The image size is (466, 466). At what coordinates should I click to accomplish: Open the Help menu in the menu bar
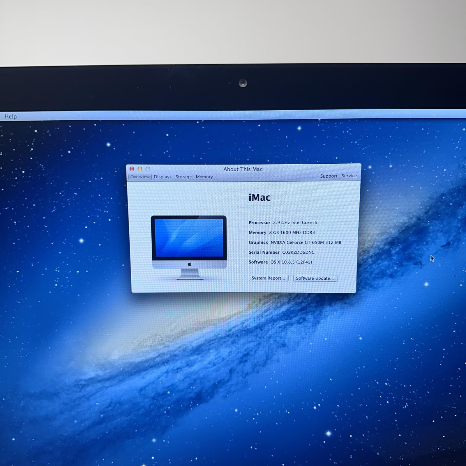(11, 116)
